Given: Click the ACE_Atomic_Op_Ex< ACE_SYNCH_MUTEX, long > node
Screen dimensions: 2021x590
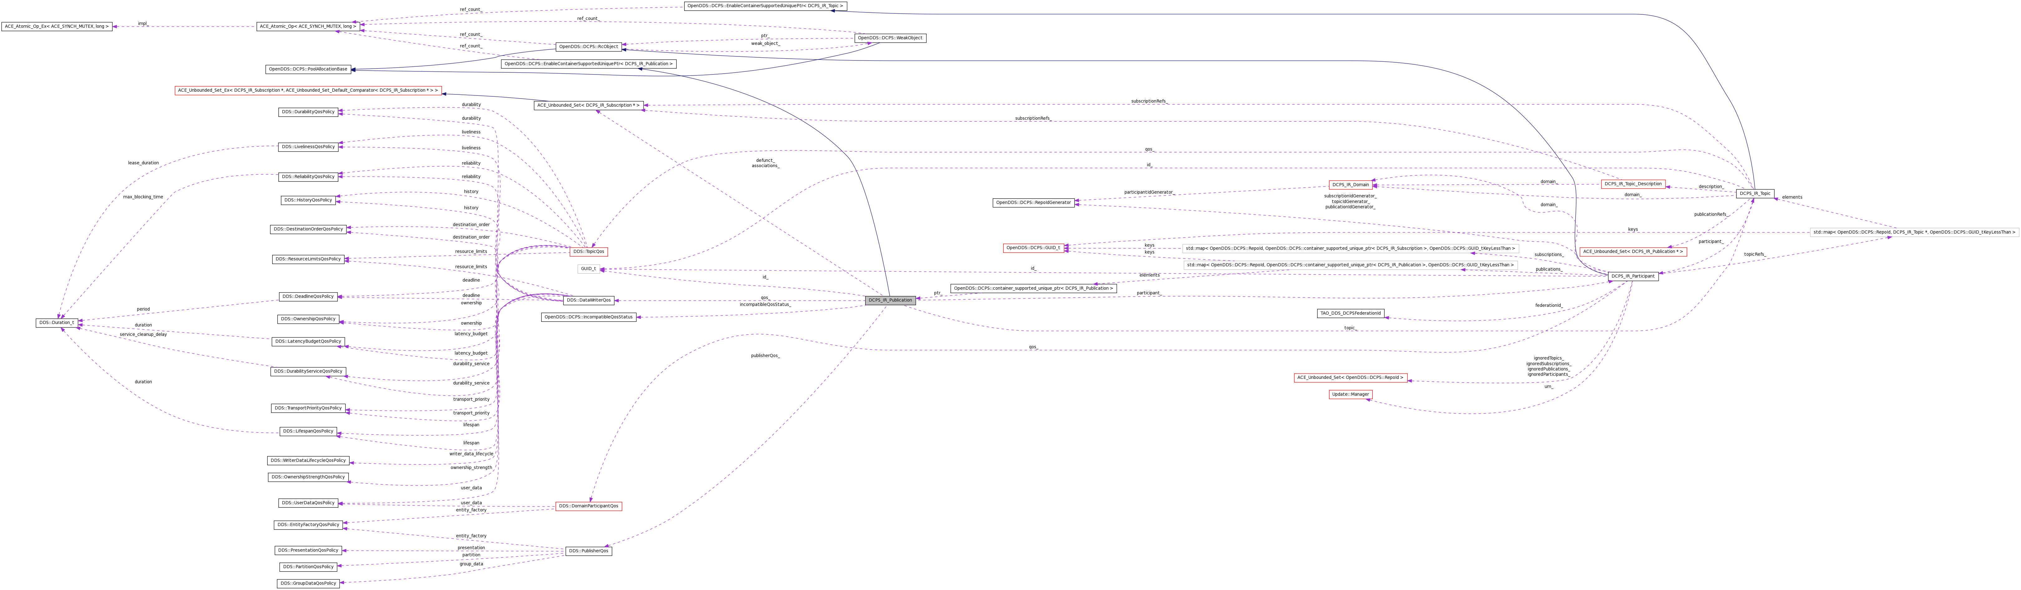Looking at the screenshot, I should click(56, 27).
